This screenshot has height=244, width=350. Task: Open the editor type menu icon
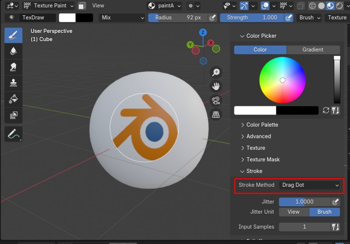12,6
